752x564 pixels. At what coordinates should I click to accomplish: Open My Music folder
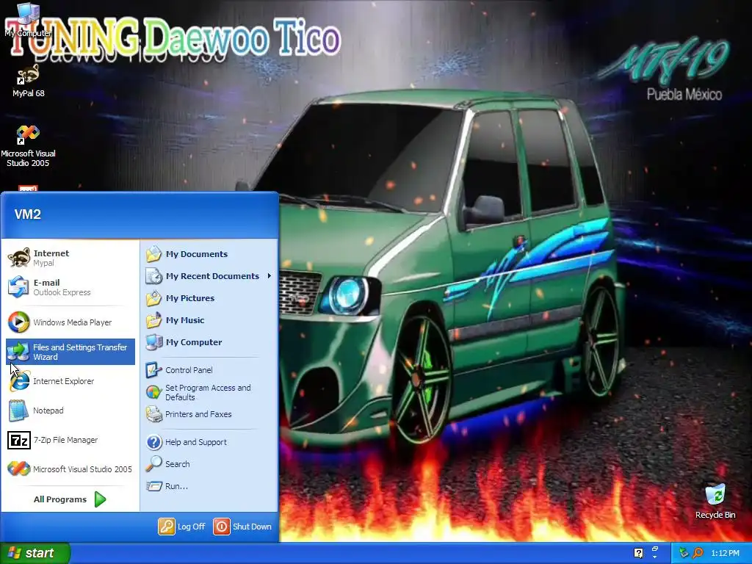click(x=209, y=320)
